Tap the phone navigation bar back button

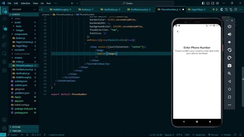(184, 122)
